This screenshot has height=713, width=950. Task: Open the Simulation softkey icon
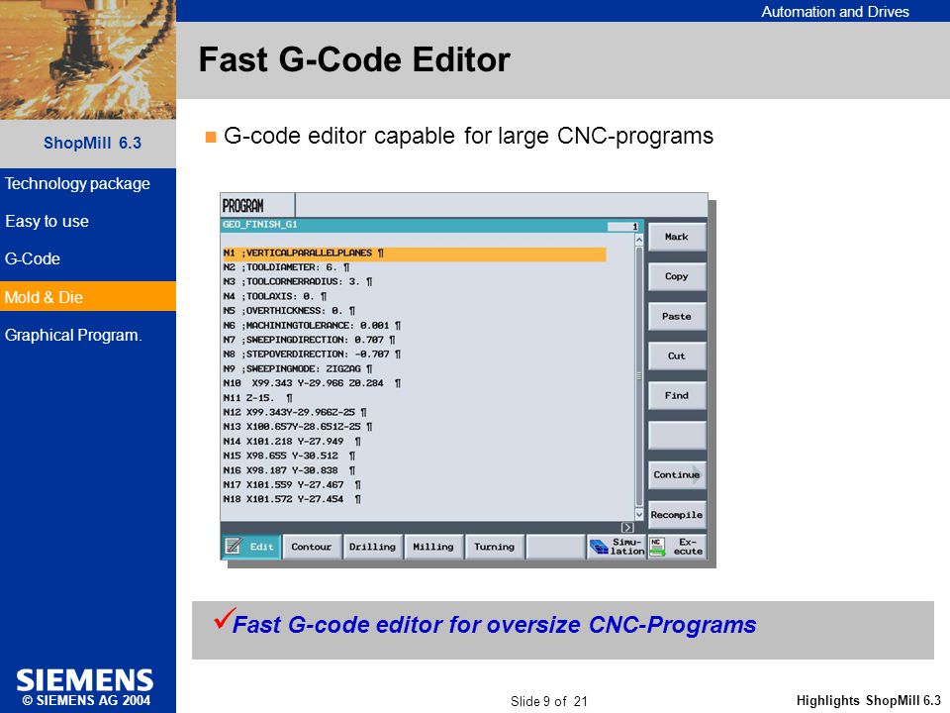[x=599, y=547]
